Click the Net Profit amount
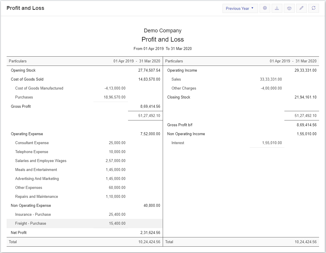The image size is (326, 253). tap(151, 232)
